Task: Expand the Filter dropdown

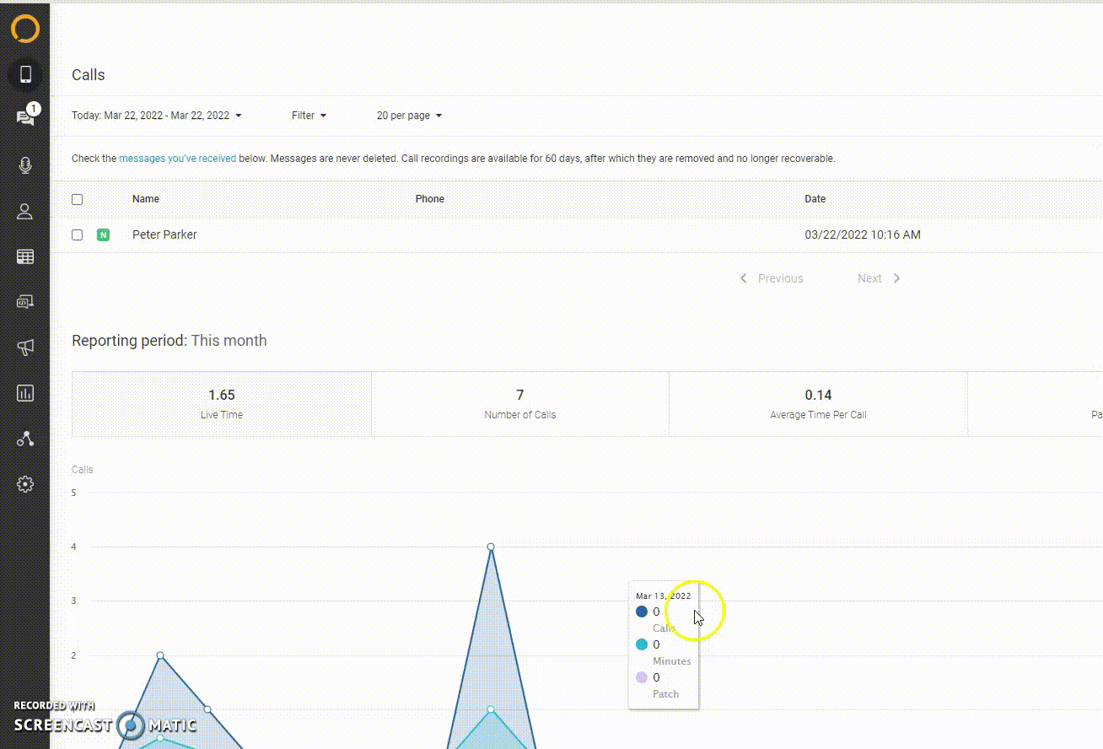Action: coord(309,116)
